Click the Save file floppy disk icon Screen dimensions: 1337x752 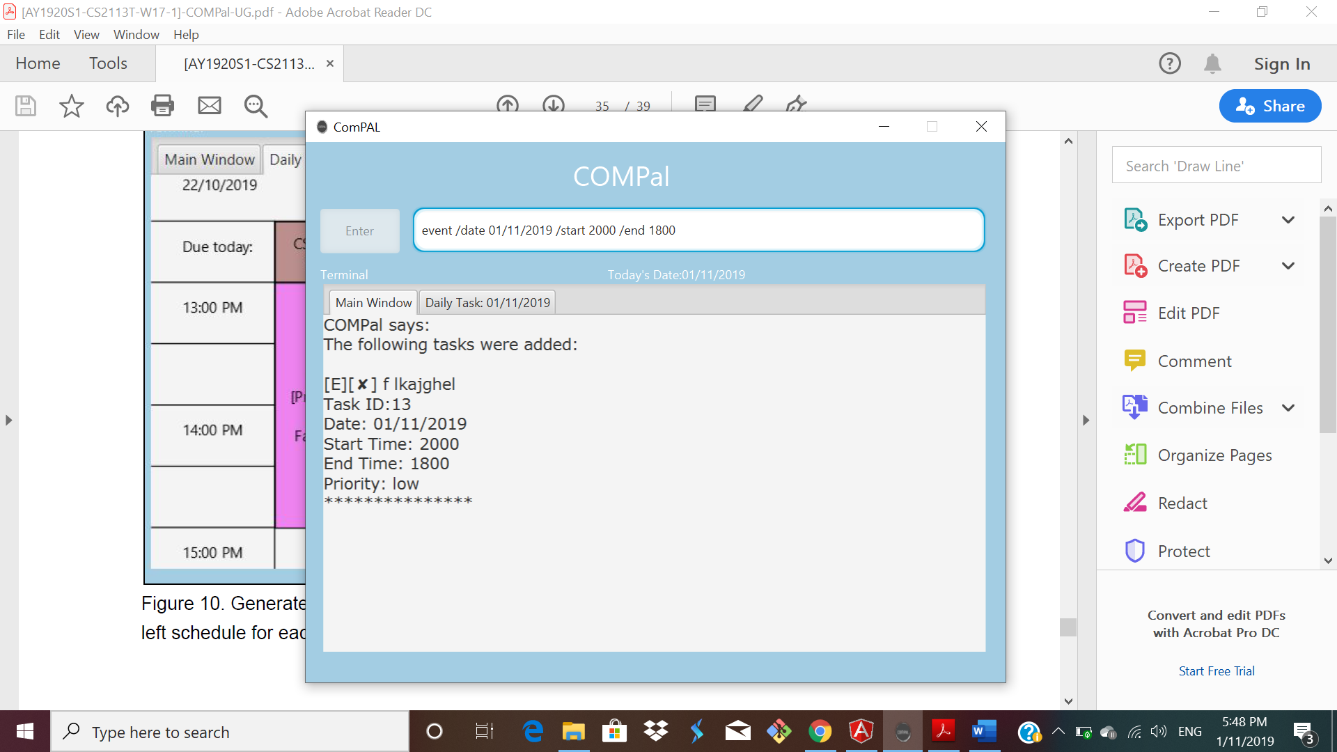(26, 106)
